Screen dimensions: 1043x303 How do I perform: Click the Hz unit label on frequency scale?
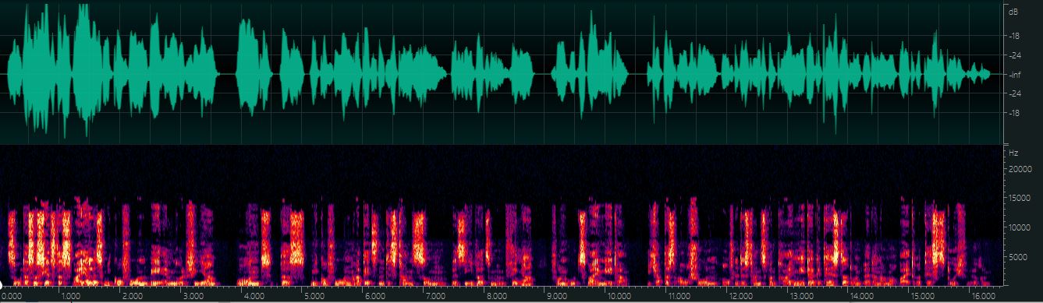click(x=1013, y=154)
